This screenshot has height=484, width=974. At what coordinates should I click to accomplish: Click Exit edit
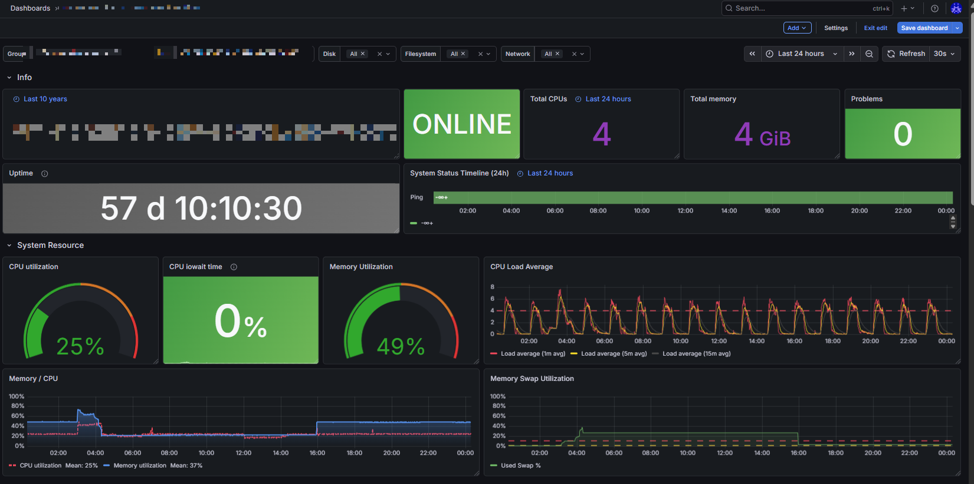click(x=875, y=28)
